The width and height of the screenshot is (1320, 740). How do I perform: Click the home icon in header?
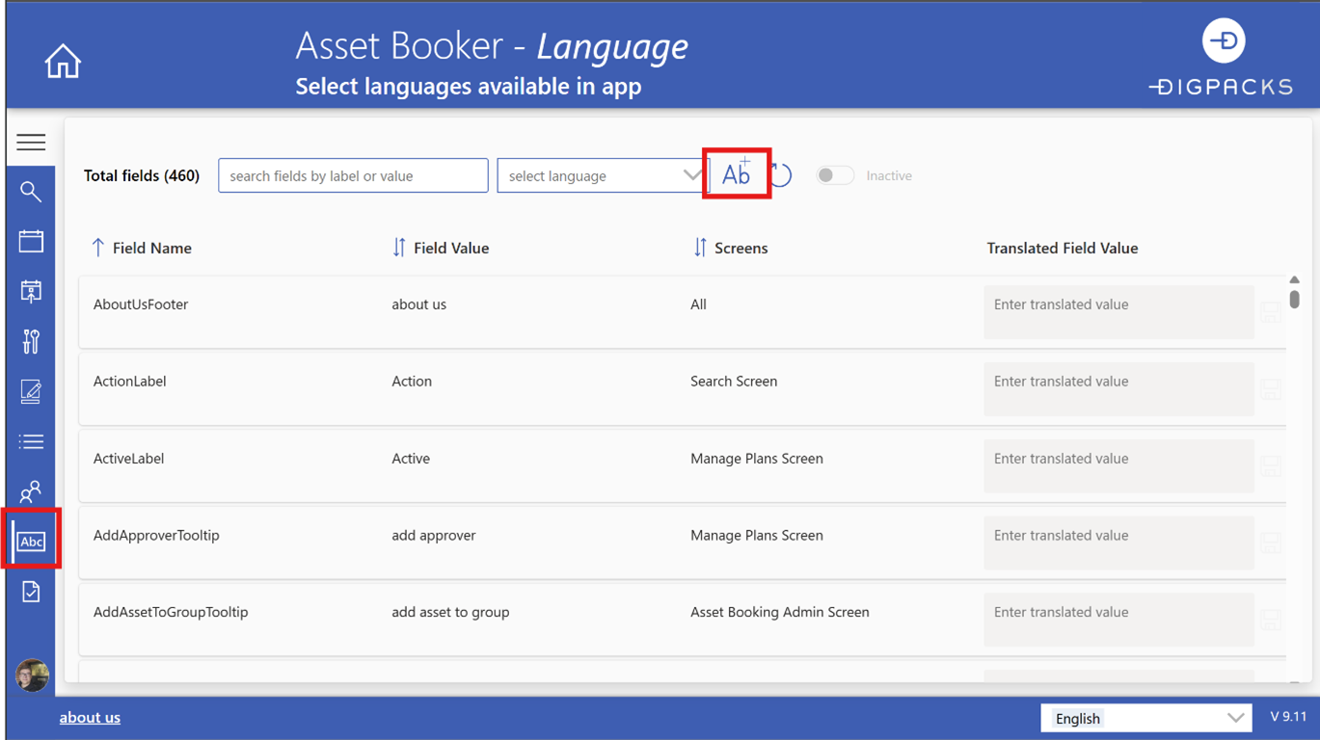pos(63,62)
